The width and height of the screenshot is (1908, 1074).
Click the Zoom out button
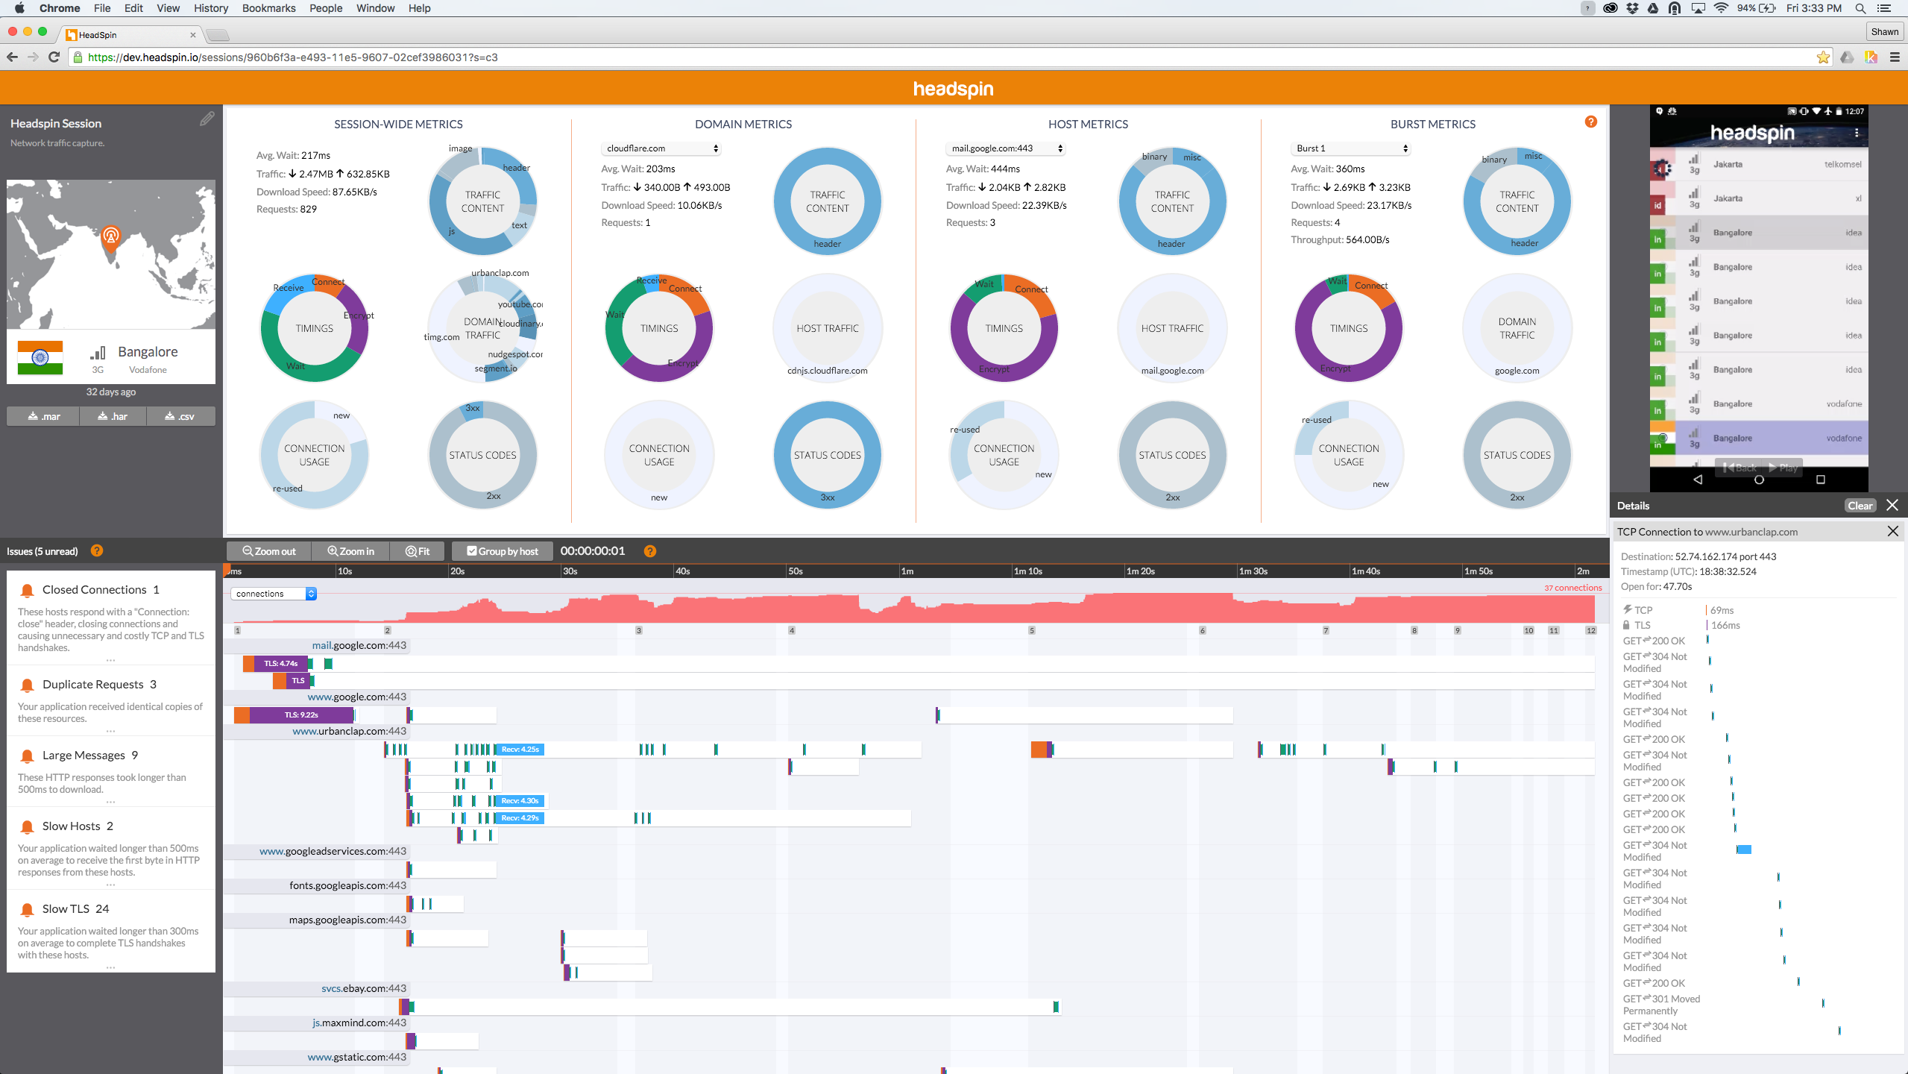(268, 551)
